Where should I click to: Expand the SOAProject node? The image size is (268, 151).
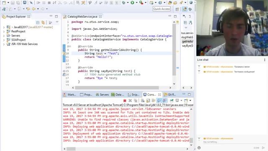pos(4,40)
